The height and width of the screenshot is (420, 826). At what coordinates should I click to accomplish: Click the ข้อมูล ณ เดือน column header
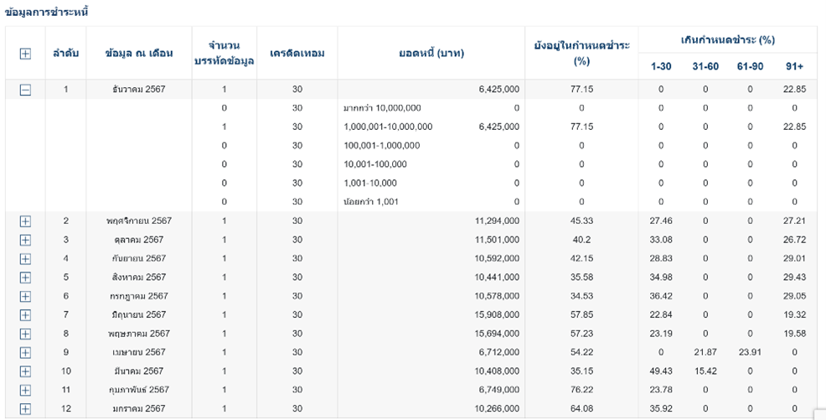pyautogui.click(x=139, y=54)
